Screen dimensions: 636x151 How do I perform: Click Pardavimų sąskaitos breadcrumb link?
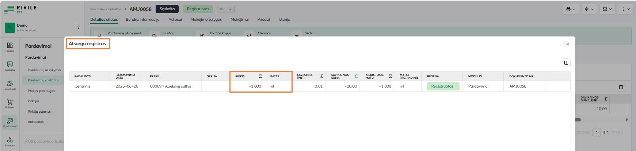(x=106, y=9)
